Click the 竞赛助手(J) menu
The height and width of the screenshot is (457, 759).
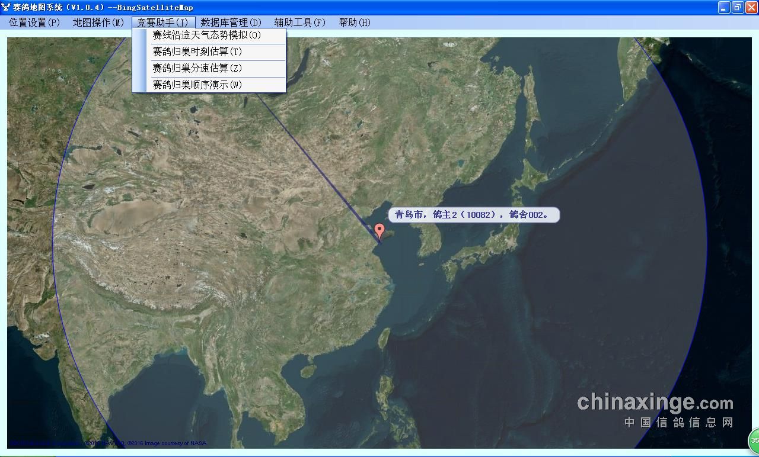162,22
